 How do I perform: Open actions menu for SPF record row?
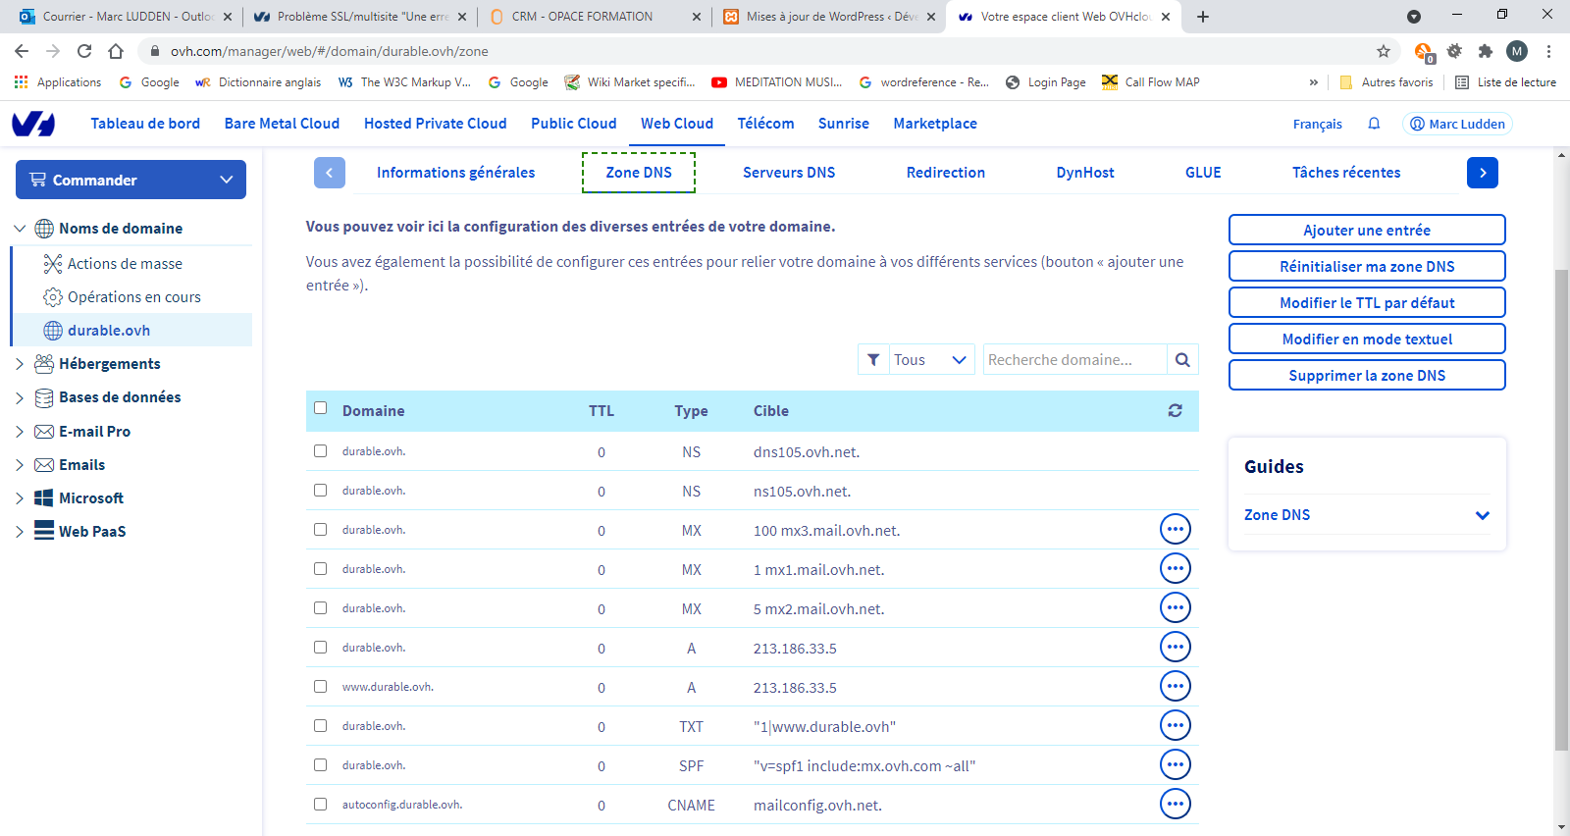[1175, 764]
